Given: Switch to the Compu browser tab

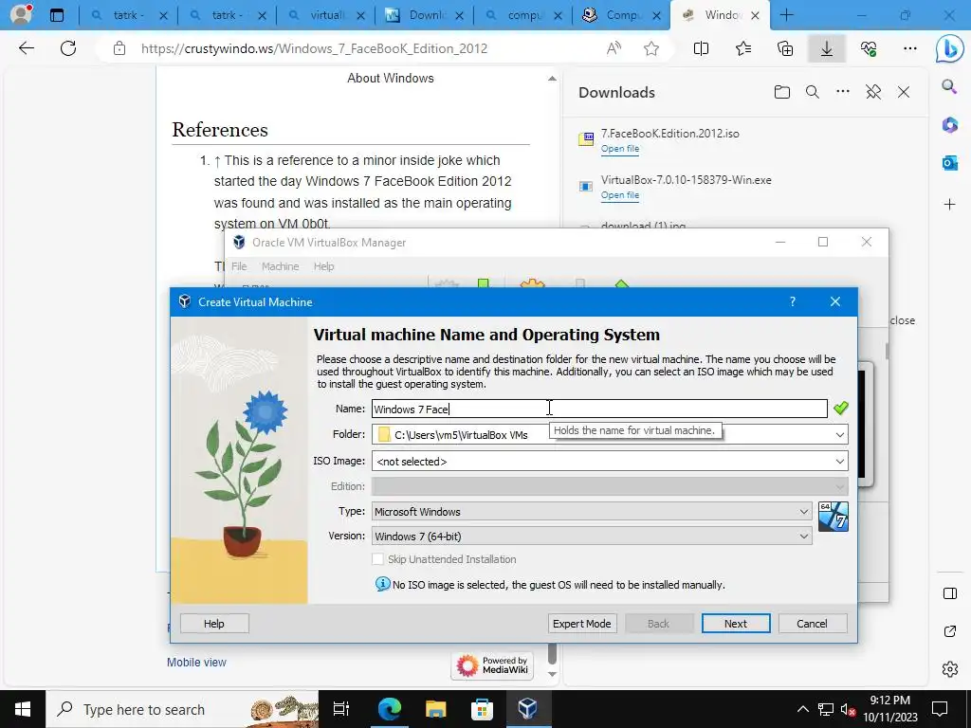Looking at the screenshot, I should pos(621,15).
